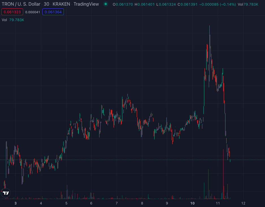Screen dimensions: 265x207
Task: Click date label 6 on time axis
Action: tap(91, 203)
